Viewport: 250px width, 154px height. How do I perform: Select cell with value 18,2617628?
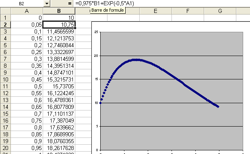pyautogui.click(x=59, y=148)
